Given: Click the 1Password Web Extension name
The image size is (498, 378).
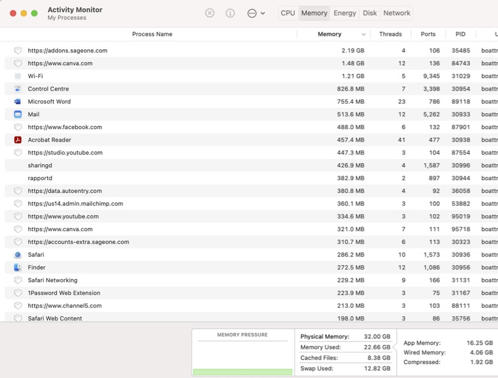Looking at the screenshot, I should click(x=64, y=293).
